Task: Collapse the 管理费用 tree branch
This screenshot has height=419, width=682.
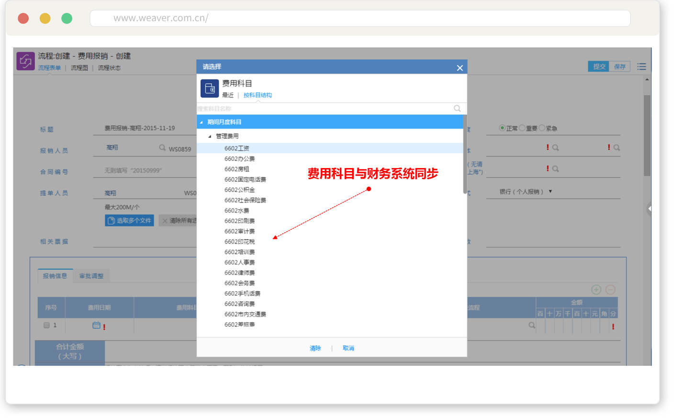Action: click(x=210, y=136)
